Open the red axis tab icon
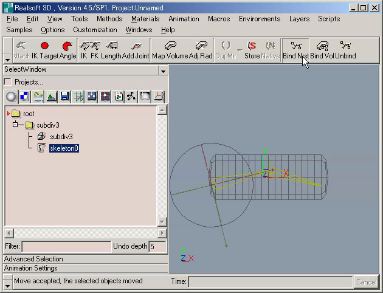Image resolution: width=383 pixels, height=293 pixels. (159, 97)
